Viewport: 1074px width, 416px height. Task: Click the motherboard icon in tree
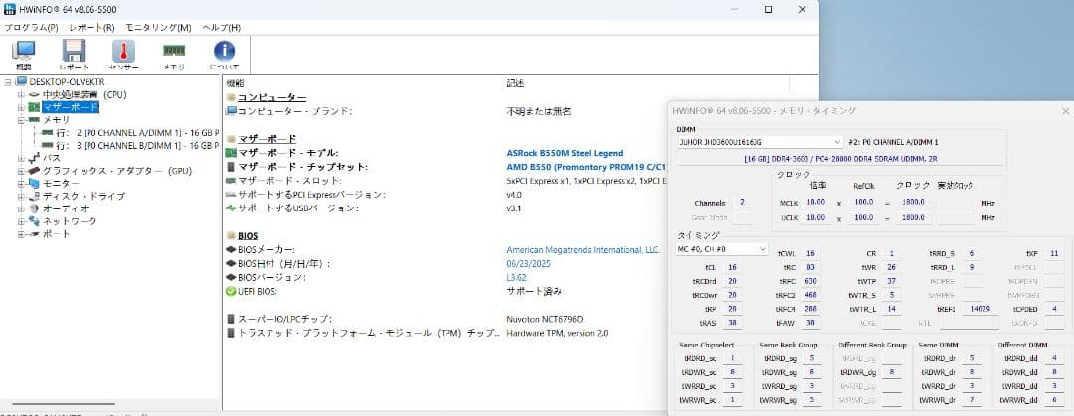click(x=34, y=107)
